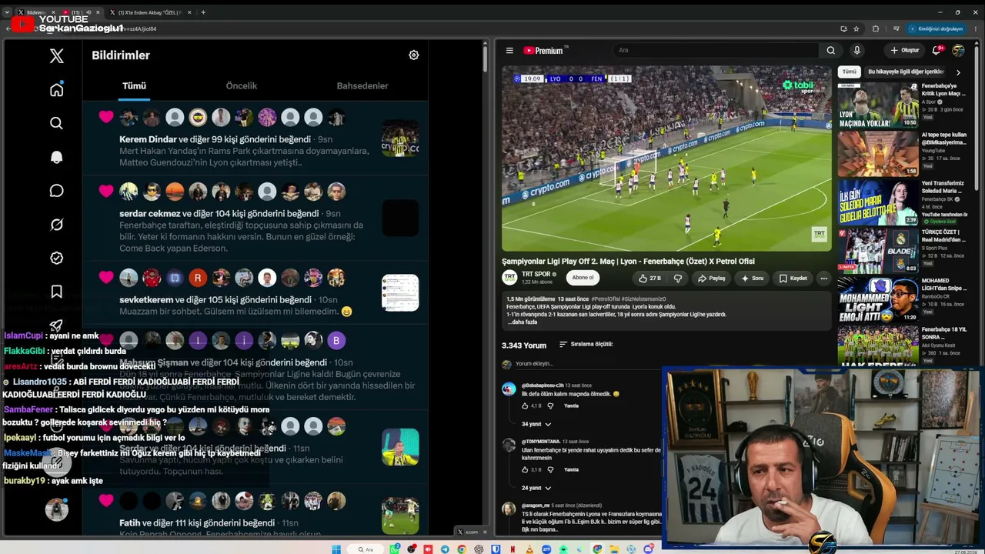This screenshot has width=985, height=554.
Task: Dislike the TRT Spor video
Action: pos(678,278)
